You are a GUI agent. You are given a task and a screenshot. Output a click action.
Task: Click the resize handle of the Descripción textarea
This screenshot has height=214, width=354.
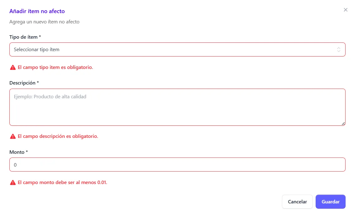pos(343,124)
